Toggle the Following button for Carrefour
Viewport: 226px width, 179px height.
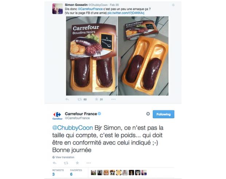pos(163,114)
